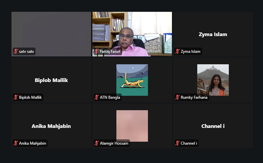Image resolution: width=263 pixels, height=163 pixels.
Task: Click Rumky Farhana's profile photo
Action: pos(213,80)
